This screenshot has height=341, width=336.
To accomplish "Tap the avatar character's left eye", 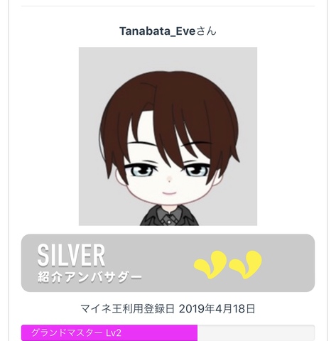I will pyautogui.click(x=141, y=170).
